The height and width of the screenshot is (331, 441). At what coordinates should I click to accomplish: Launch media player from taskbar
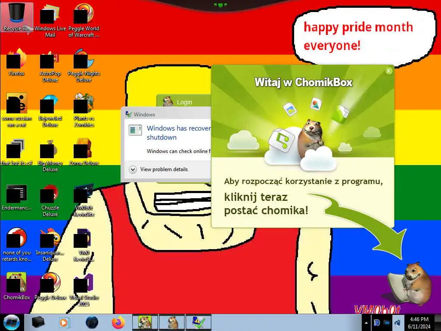pos(65,322)
